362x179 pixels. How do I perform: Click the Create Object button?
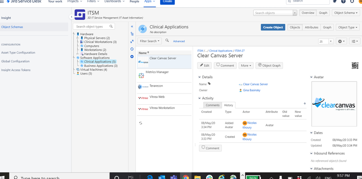273,27
